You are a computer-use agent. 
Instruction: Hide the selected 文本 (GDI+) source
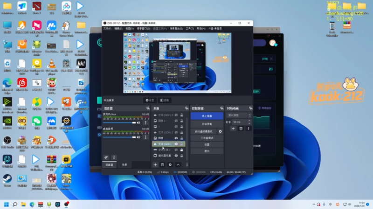pyautogui.click(x=176, y=144)
